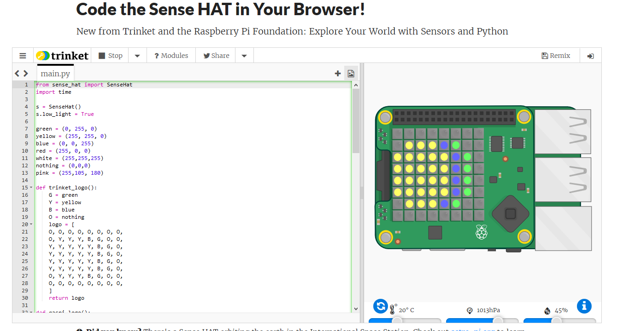Collapse the logo list fold arrow at line 20

[x=31, y=224]
